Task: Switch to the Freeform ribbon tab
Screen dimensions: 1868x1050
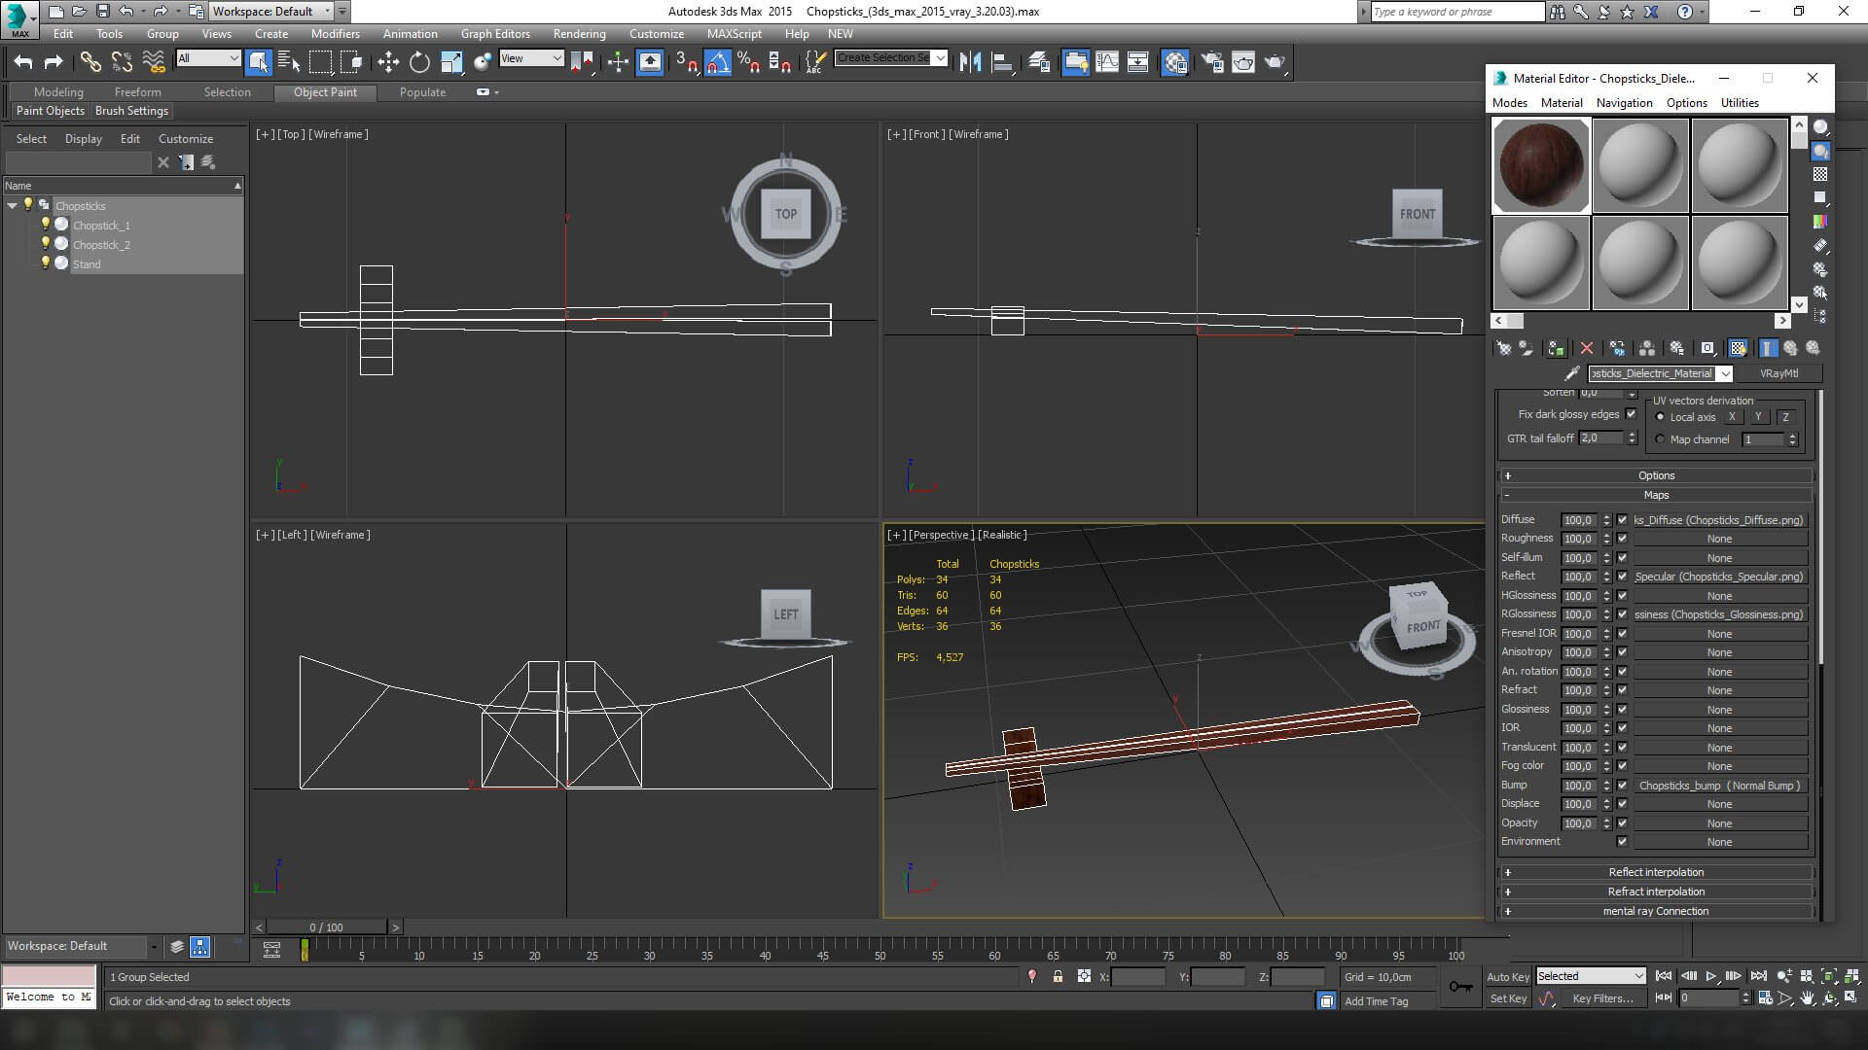Action: (137, 92)
